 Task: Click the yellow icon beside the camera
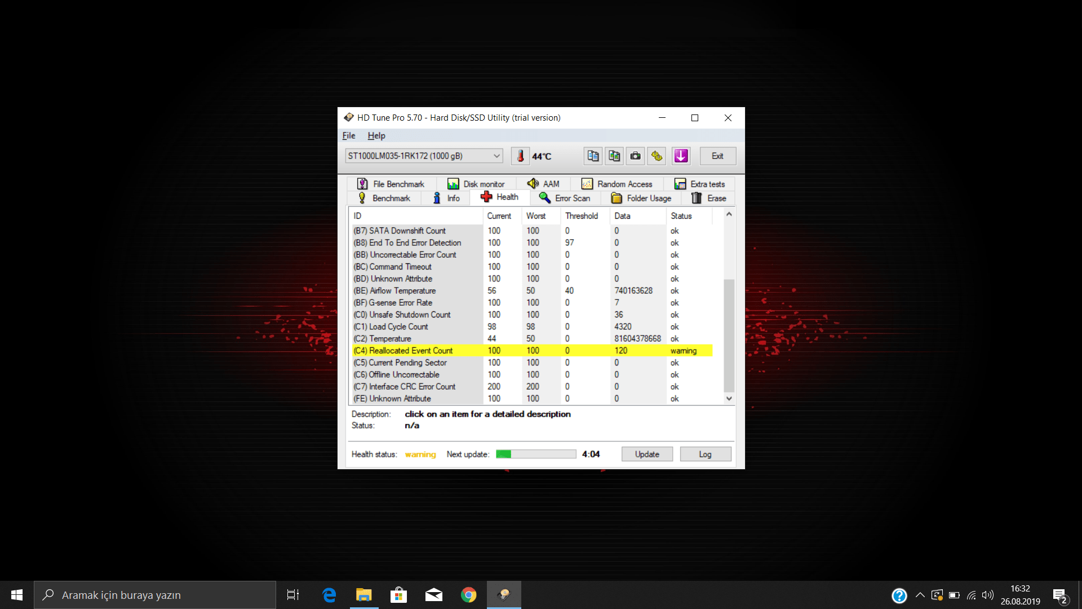(x=656, y=156)
